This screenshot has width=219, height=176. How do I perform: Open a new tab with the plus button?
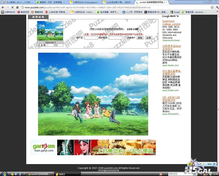(x=171, y=2)
